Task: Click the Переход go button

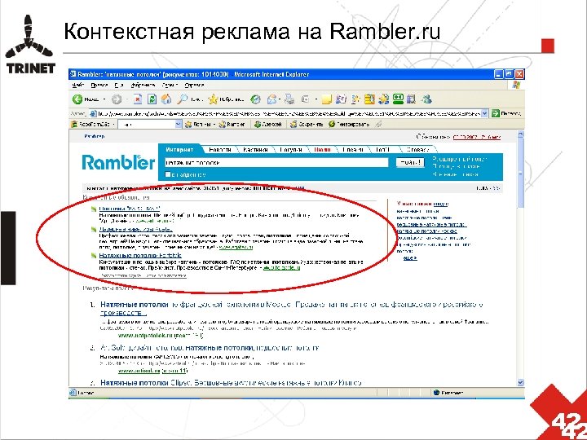Action: pyautogui.click(x=506, y=113)
